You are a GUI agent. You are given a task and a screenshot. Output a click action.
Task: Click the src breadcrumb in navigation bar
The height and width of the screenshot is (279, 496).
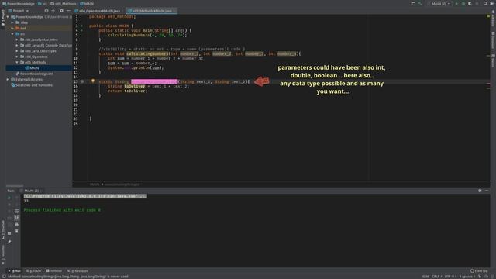tap(43, 3)
